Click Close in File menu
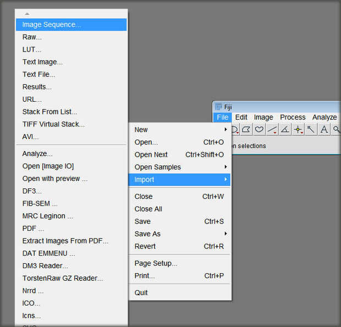Screen dimensions: 341x327 coord(179,196)
